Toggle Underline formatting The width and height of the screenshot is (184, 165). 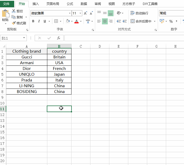[45, 21]
